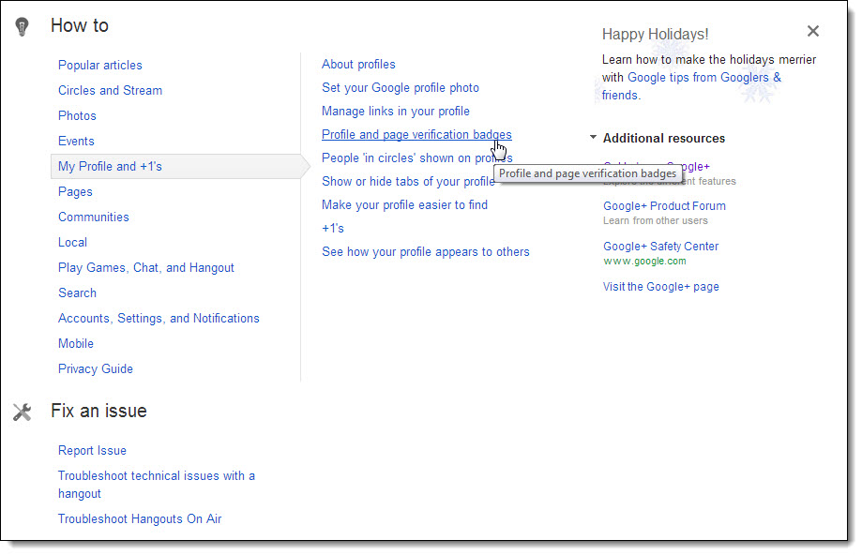Viewport: 862px width, 555px height.
Task: Click Visit the Google+ page link
Action: point(660,287)
